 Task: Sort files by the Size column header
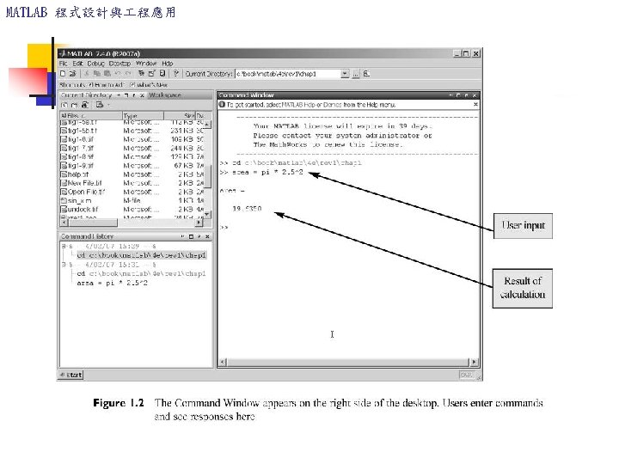coord(180,116)
